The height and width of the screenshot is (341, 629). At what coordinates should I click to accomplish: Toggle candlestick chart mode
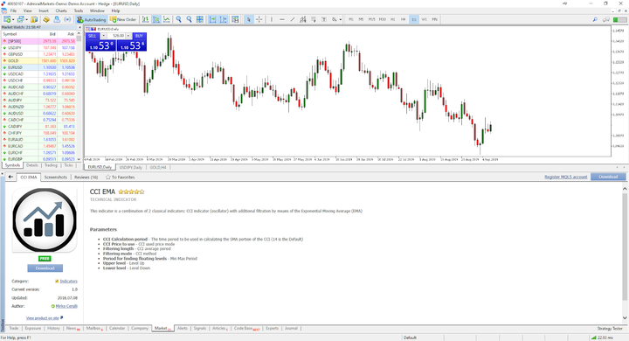[156, 19]
